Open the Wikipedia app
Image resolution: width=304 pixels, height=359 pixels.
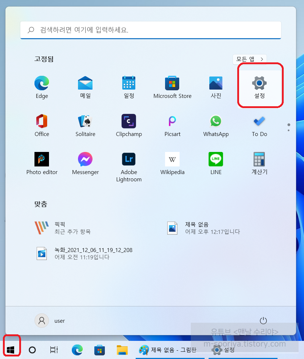click(172, 164)
